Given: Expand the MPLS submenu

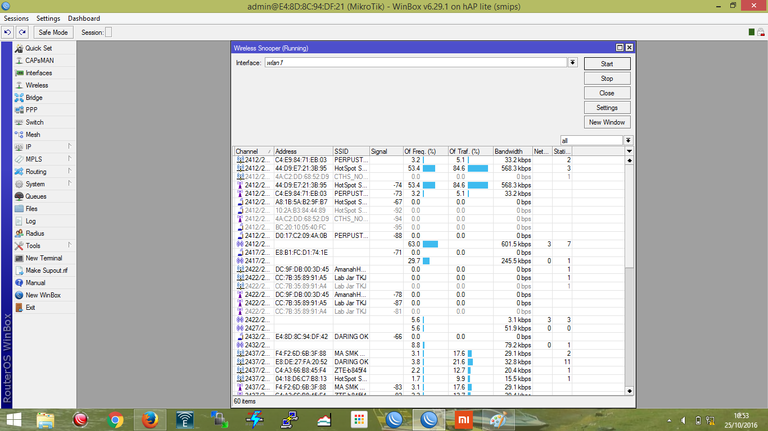Looking at the screenshot, I should 44,159.
